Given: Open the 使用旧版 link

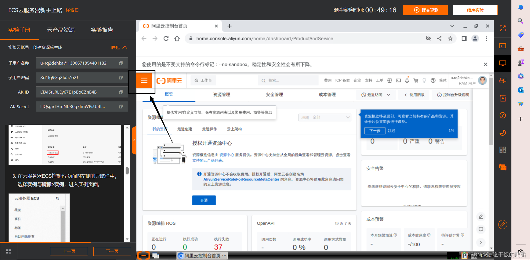Looking at the screenshot, I should (414, 95).
